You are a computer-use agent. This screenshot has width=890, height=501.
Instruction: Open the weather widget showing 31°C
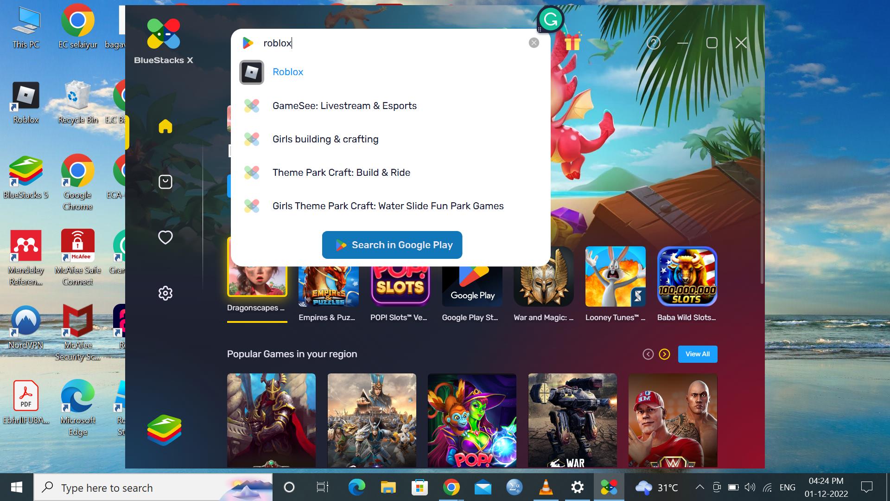pos(656,488)
